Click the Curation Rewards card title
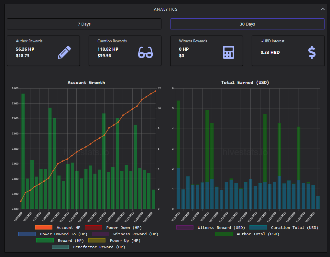This screenshot has width=330, height=257. pyautogui.click(x=112, y=41)
